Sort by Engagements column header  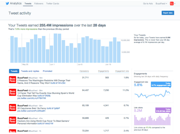coord(103,71)
